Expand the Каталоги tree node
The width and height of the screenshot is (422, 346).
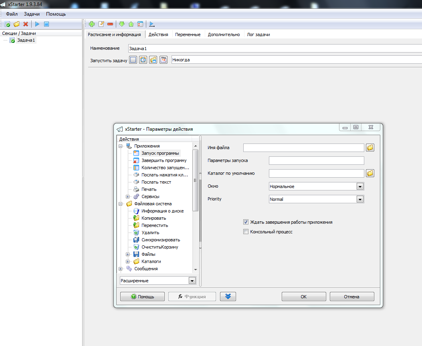tap(127, 262)
